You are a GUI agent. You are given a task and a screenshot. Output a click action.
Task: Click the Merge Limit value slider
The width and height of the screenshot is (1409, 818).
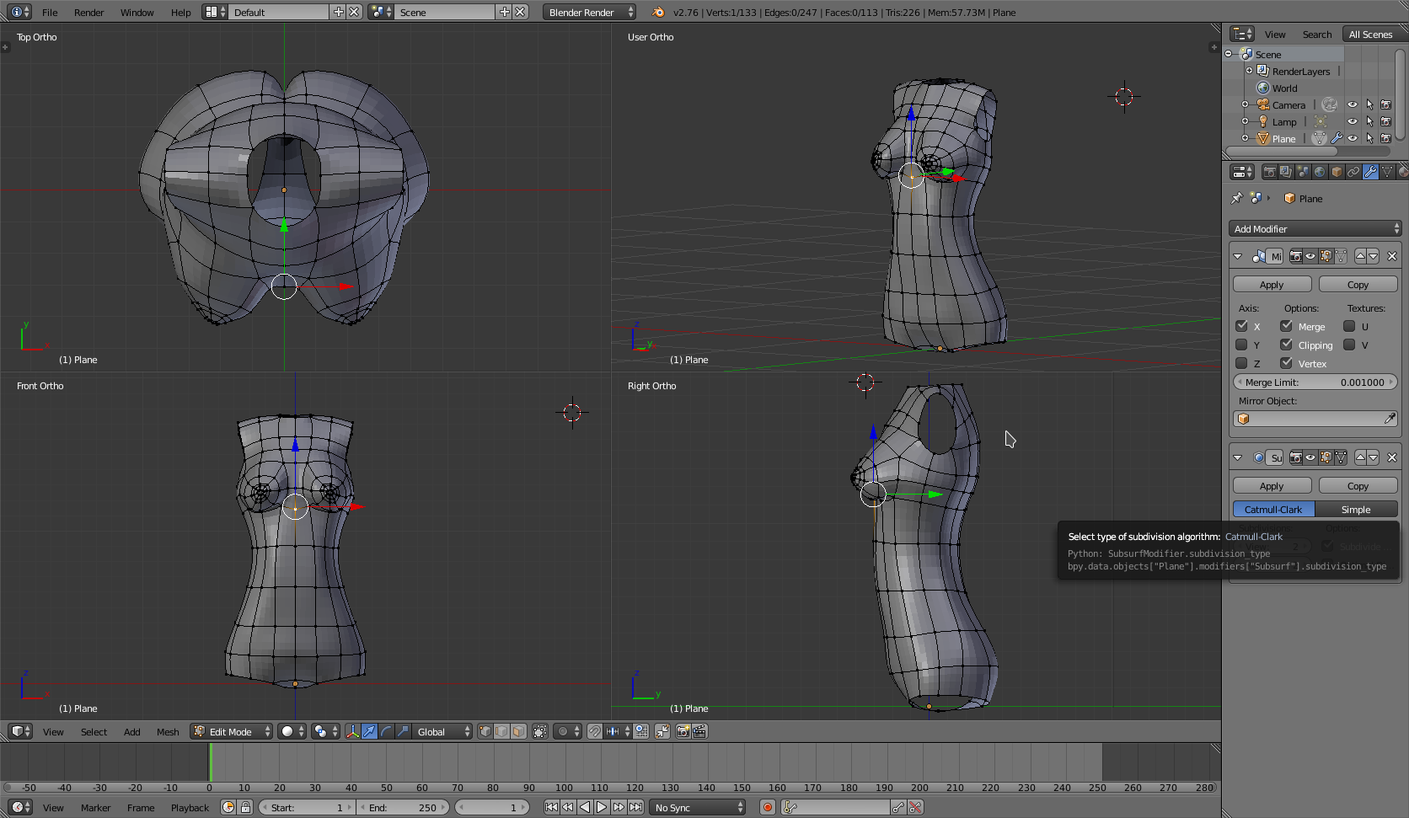[x=1315, y=382]
